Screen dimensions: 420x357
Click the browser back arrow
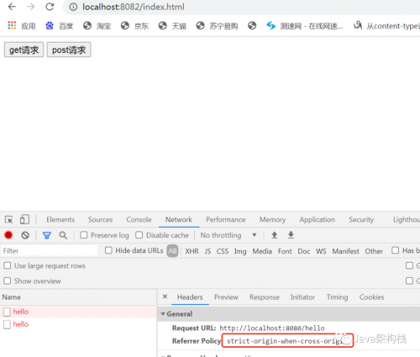tap(12, 7)
